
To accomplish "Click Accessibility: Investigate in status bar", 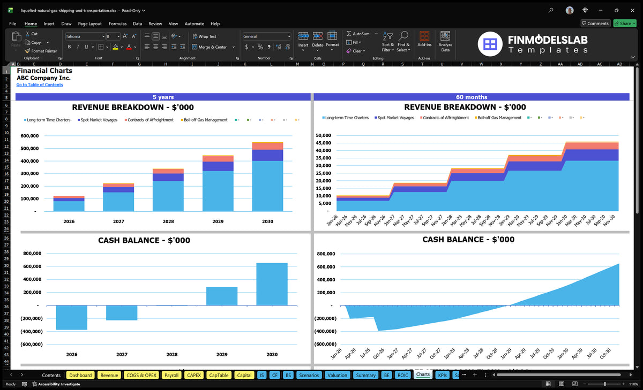I will pos(56,384).
